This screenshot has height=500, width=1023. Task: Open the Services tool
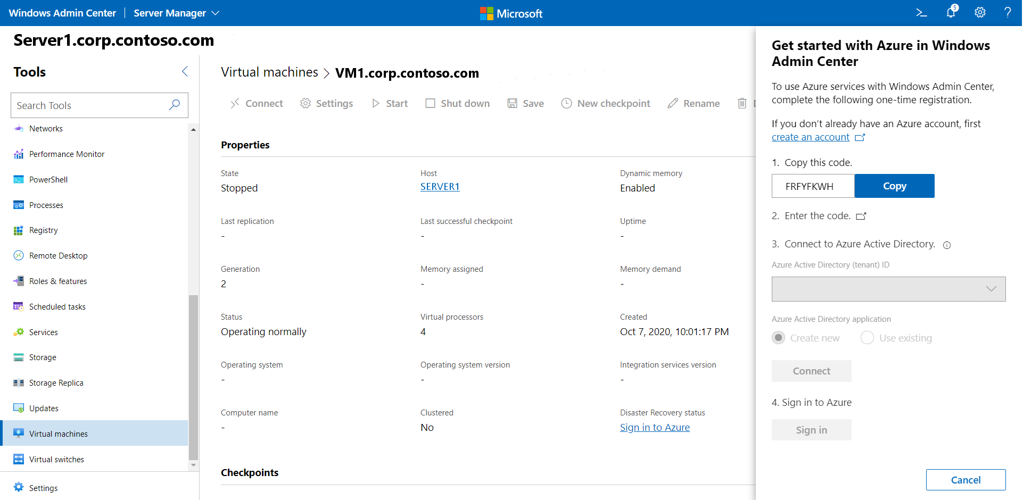click(x=43, y=332)
